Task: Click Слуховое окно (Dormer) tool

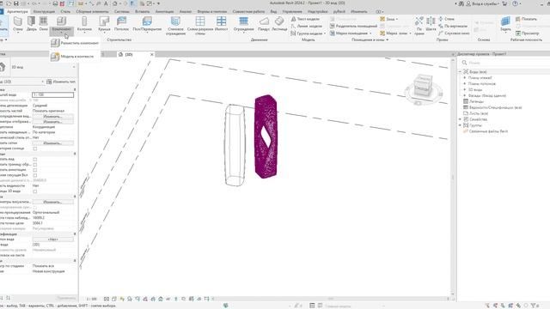Action: [x=454, y=33]
